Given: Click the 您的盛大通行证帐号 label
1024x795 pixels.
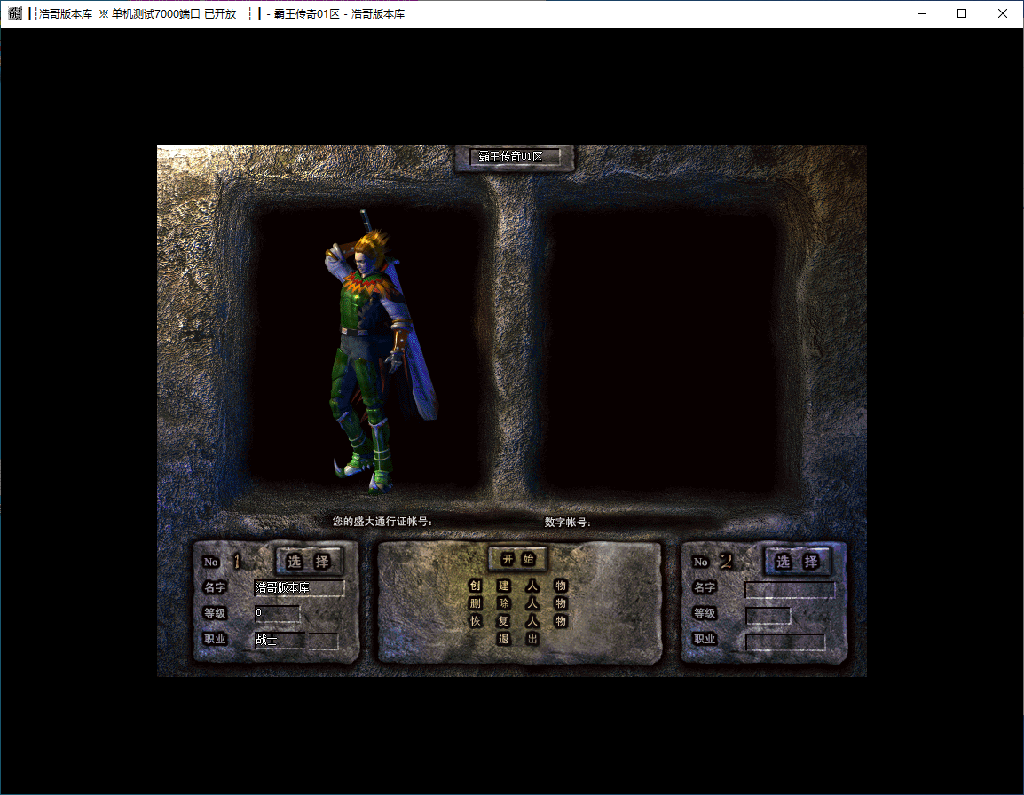Looking at the screenshot, I should (382, 522).
